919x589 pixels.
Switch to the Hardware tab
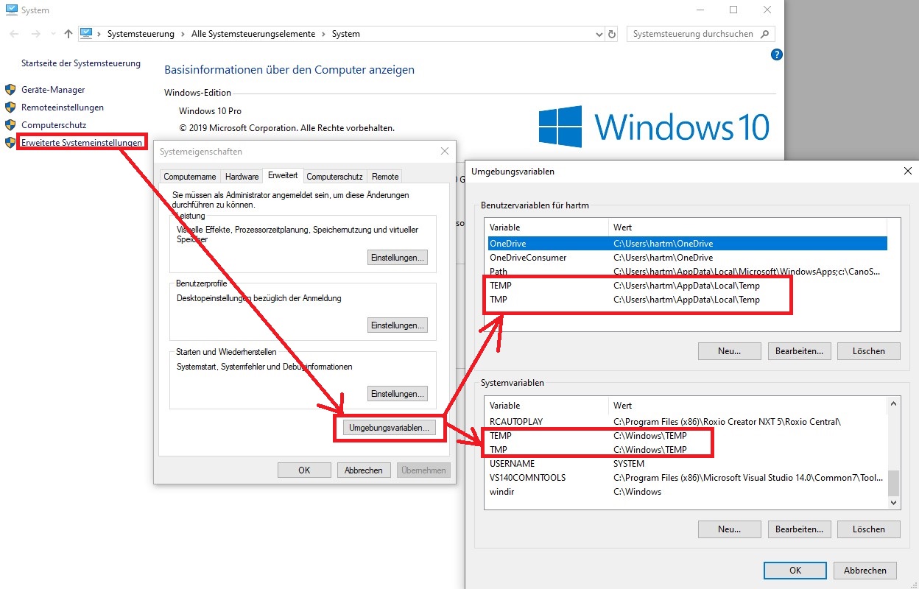[242, 177]
